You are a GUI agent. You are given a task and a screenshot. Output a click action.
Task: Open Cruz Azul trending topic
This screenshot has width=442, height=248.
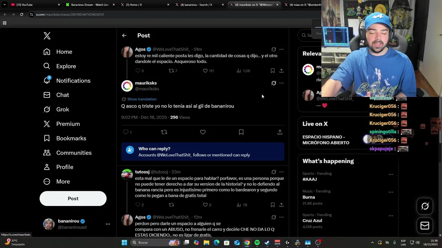(x=312, y=221)
